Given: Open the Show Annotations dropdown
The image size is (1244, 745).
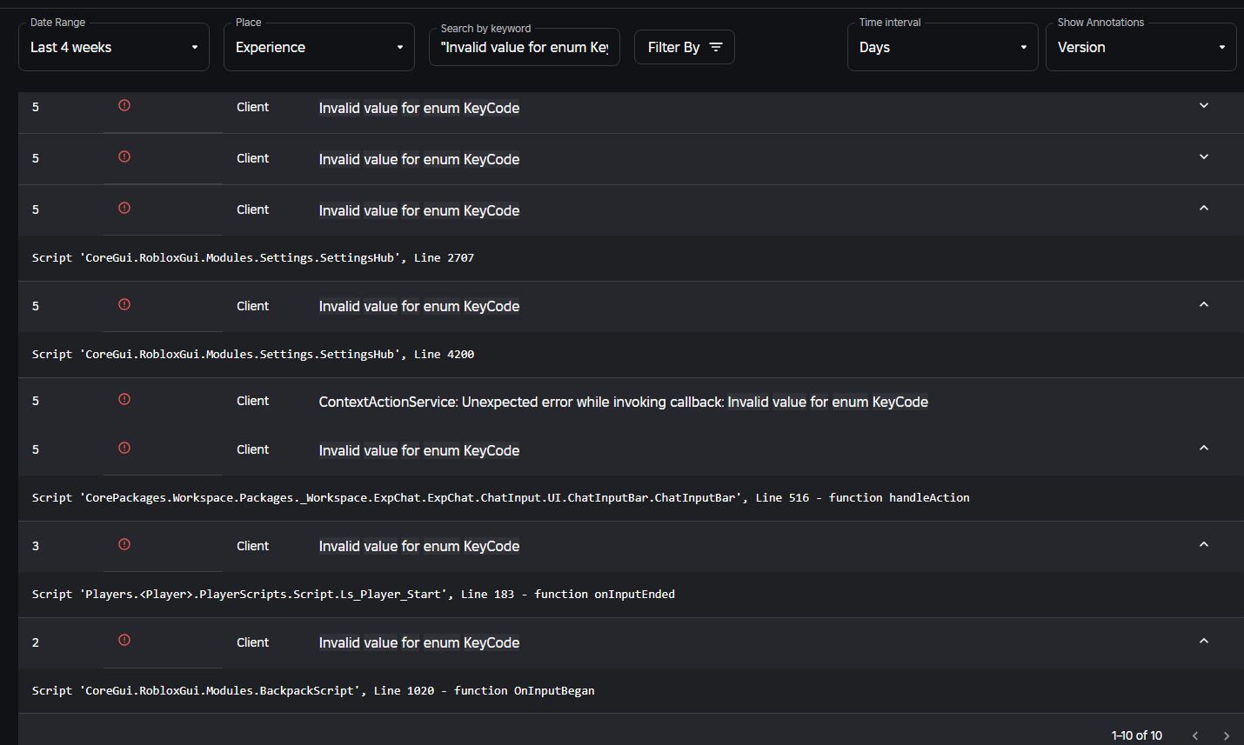Looking at the screenshot, I should [1140, 47].
